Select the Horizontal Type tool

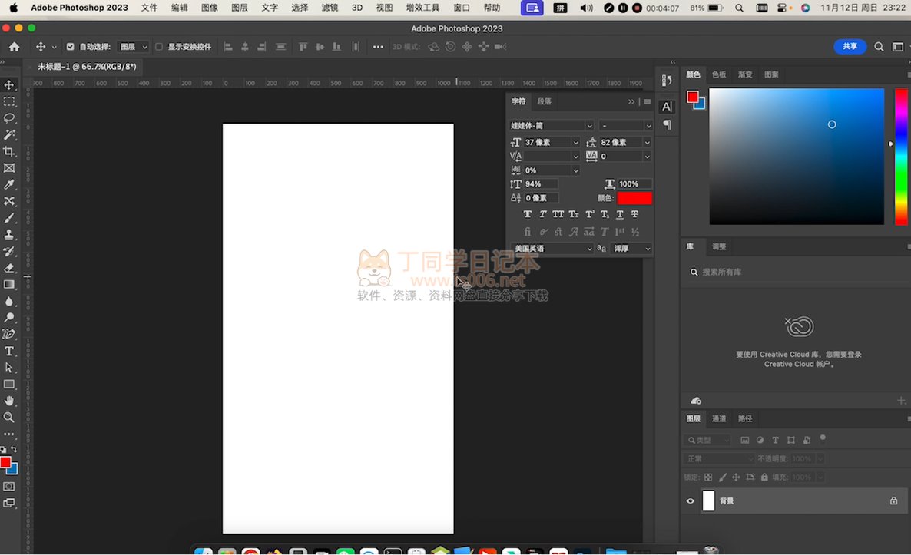click(x=9, y=351)
